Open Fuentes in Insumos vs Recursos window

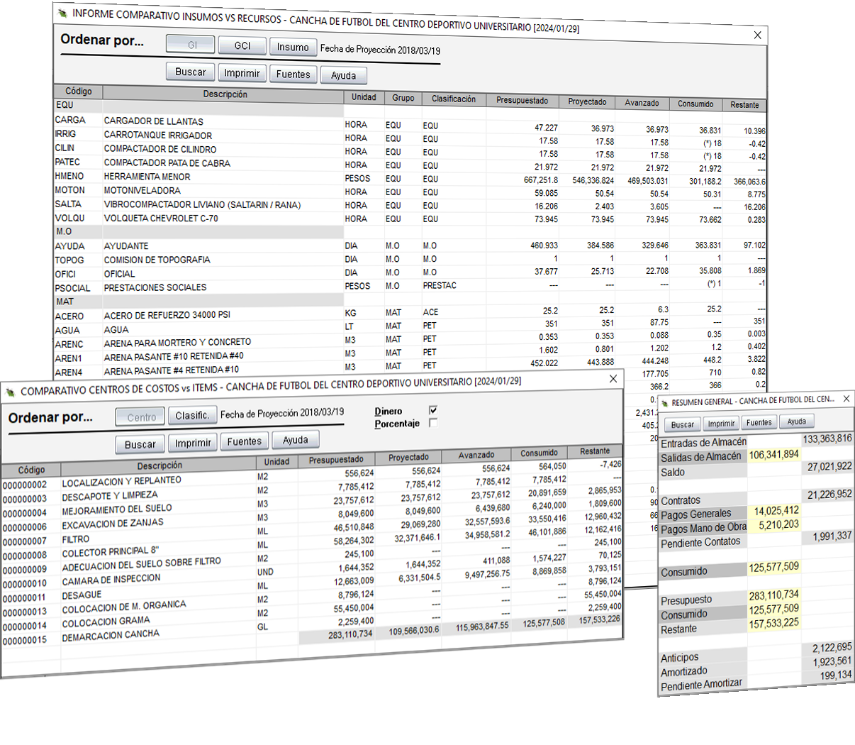(x=293, y=74)
